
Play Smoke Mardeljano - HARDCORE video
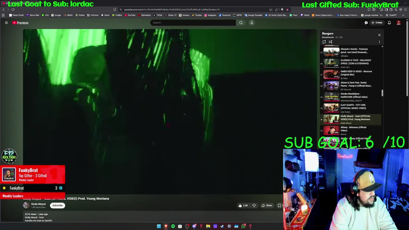[351, 97]
